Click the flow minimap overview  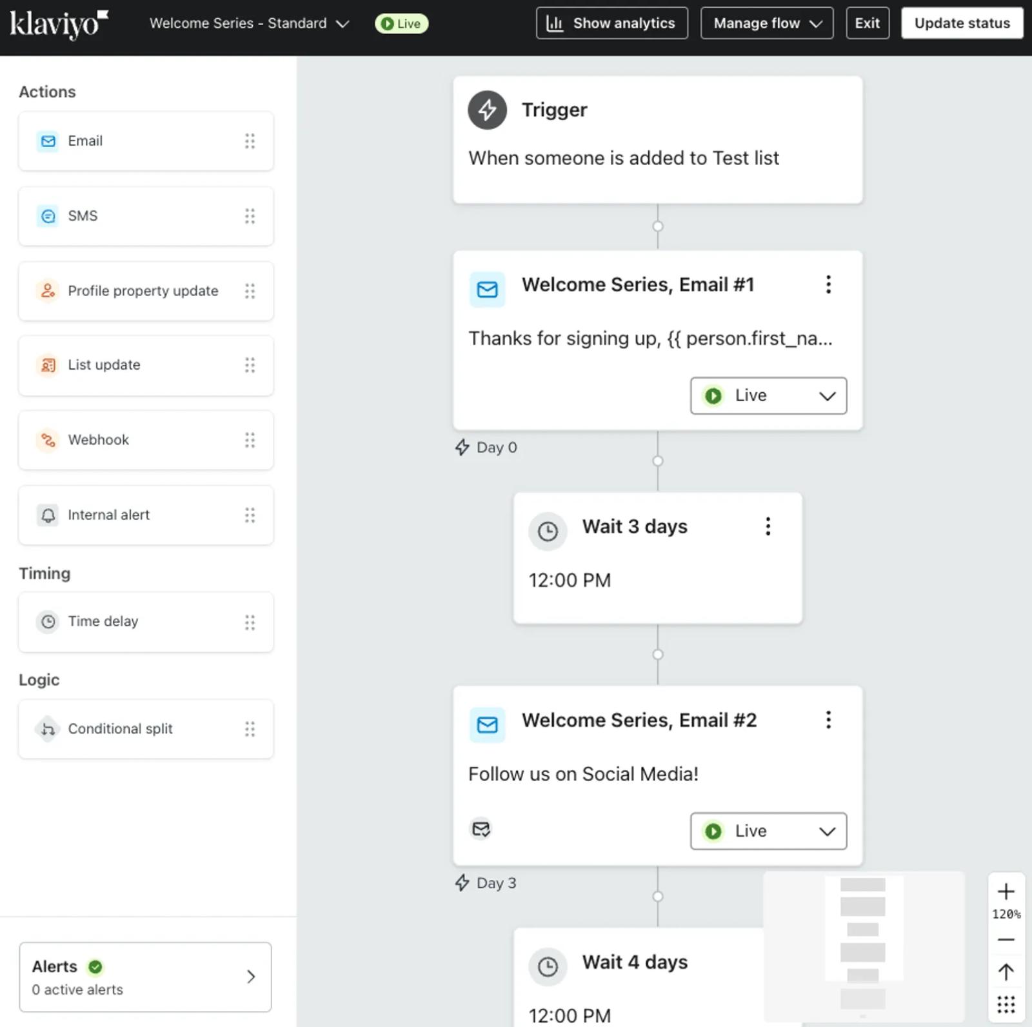pos(863,946)
